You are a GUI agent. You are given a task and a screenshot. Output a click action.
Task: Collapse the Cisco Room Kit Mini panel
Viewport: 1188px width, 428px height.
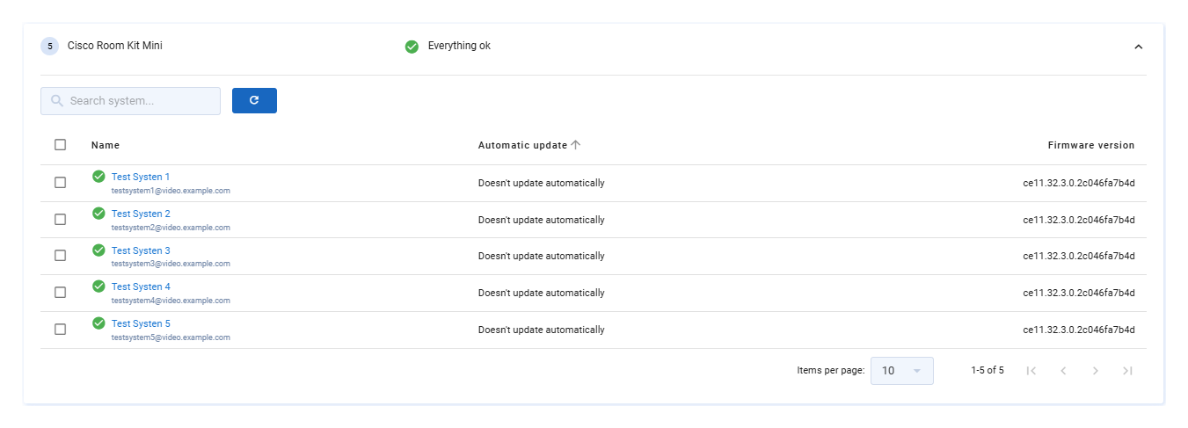coord(1138,47)
